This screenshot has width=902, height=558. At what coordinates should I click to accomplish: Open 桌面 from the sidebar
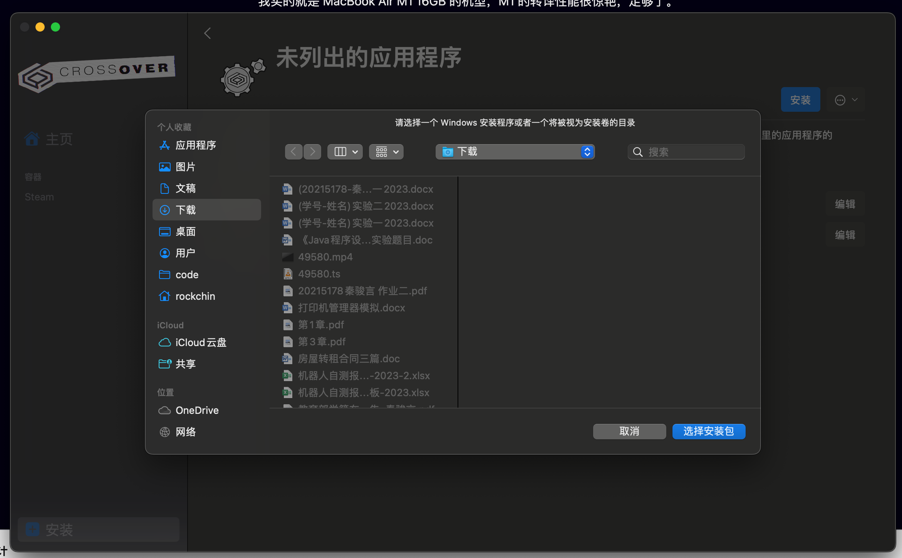point(186,232)
